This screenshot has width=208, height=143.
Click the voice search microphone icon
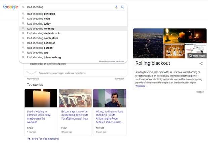click(116, 7)
